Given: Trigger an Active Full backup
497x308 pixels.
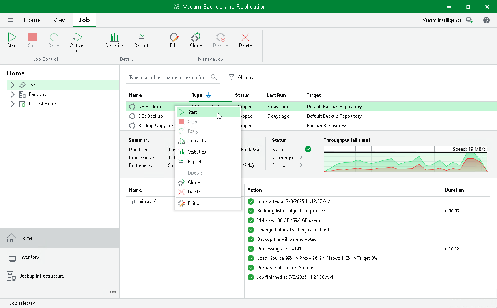Looking at the screenshot, I should click(x=77, y=41).
